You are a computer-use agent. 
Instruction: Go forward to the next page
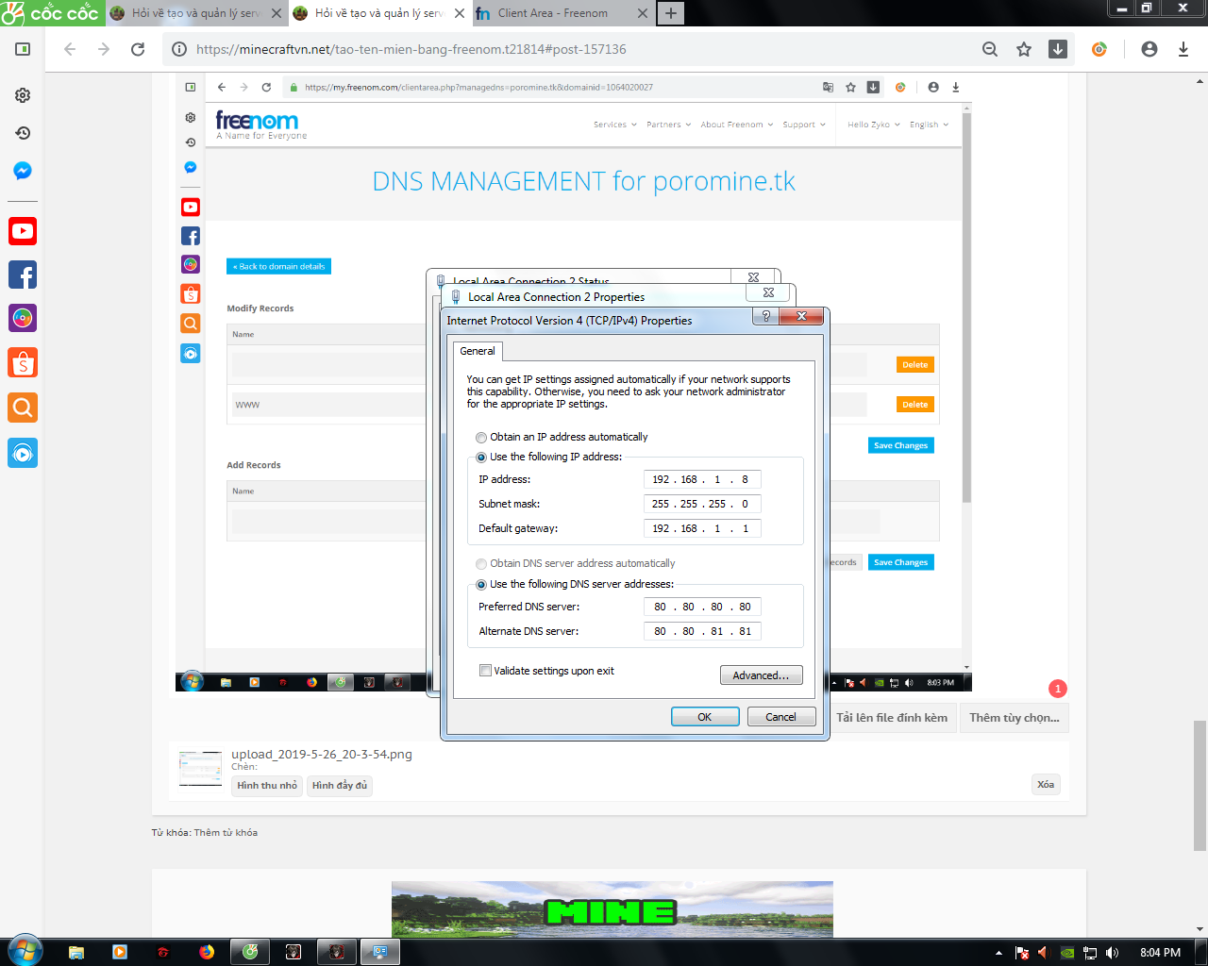pos(104,49)
